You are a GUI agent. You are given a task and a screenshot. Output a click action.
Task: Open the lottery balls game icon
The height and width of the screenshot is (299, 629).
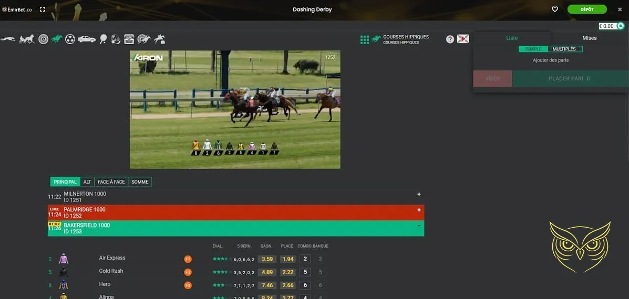[116, 39]
